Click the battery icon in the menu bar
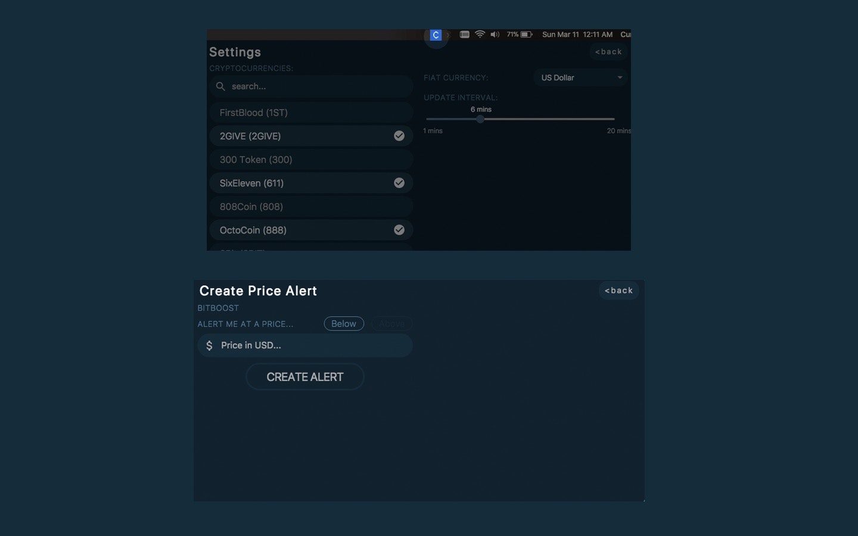858x536 pixels. (x=525, y=34)
